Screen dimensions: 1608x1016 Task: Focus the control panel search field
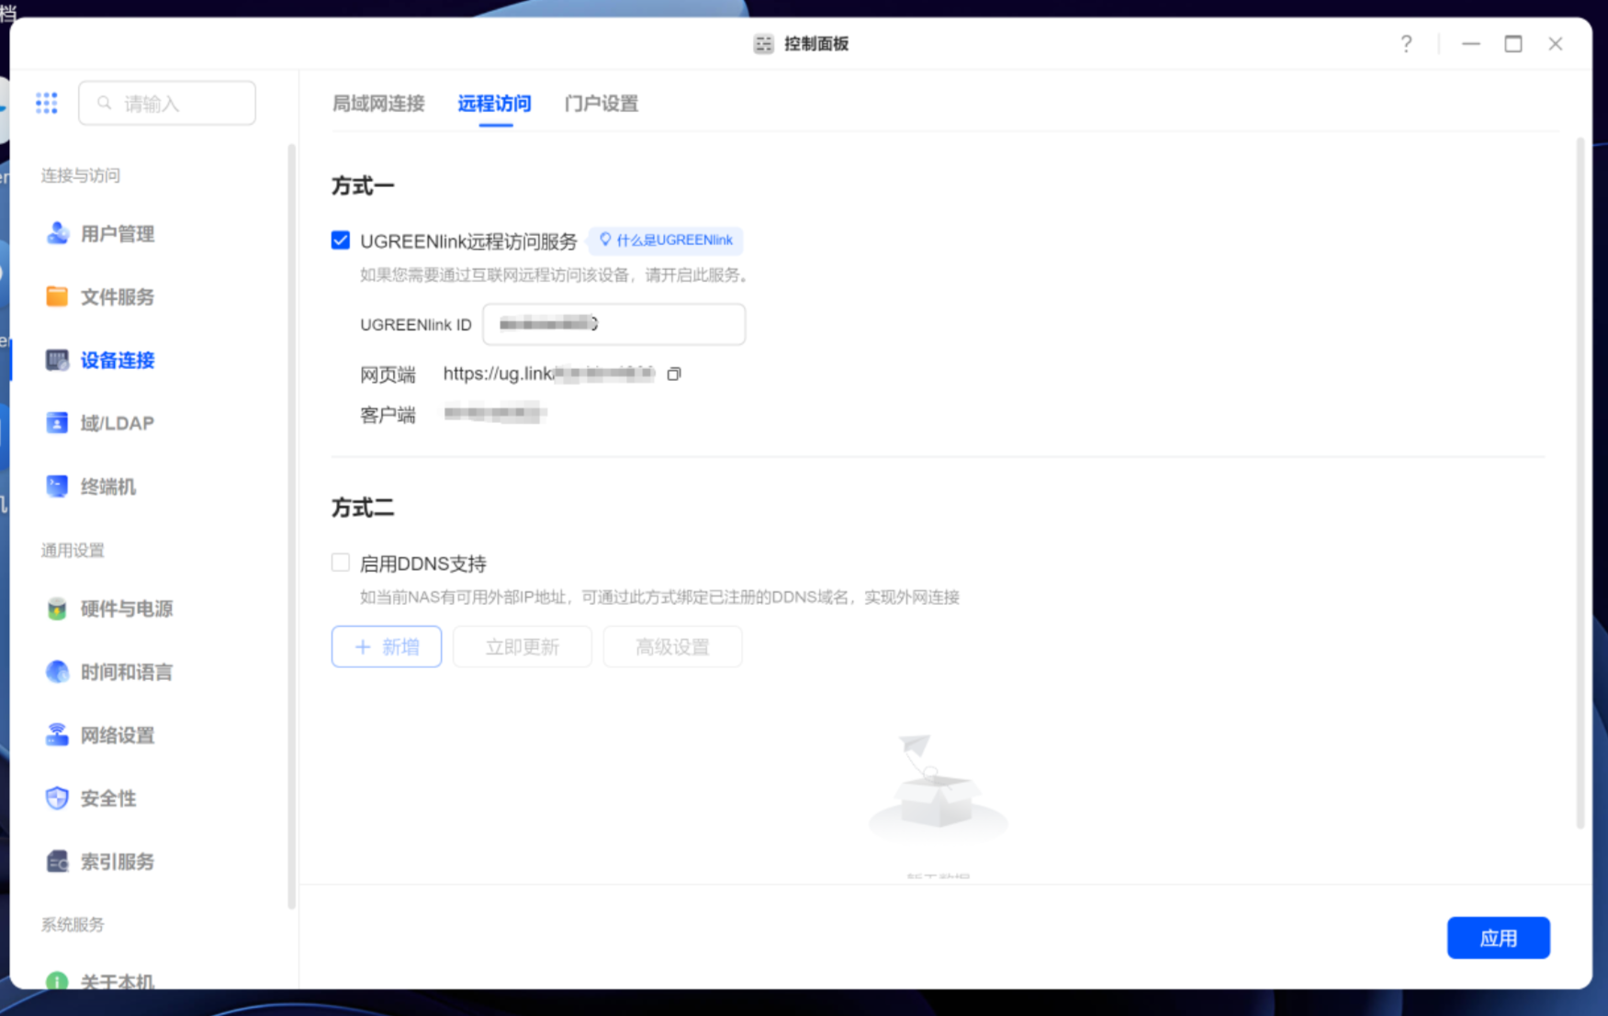click(x=167, y=103)
